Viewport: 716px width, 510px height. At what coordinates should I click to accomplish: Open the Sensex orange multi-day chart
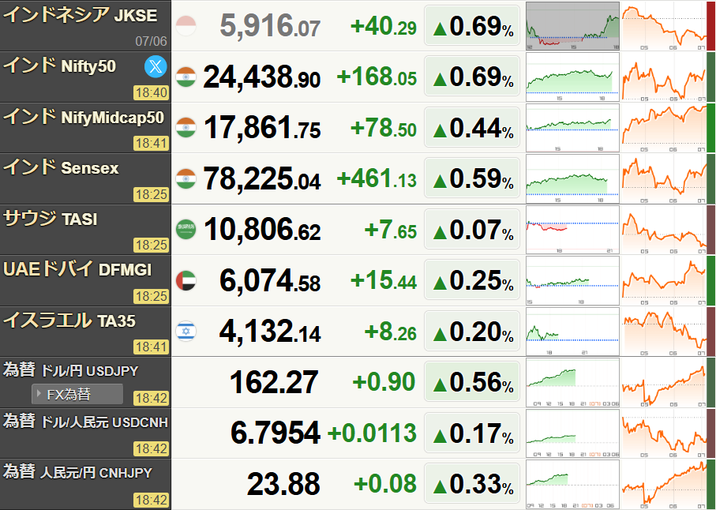[x=664, y=178]
